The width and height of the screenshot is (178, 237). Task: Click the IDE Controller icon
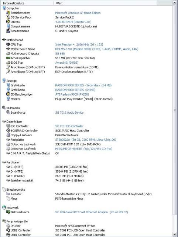tap(8, 126)
